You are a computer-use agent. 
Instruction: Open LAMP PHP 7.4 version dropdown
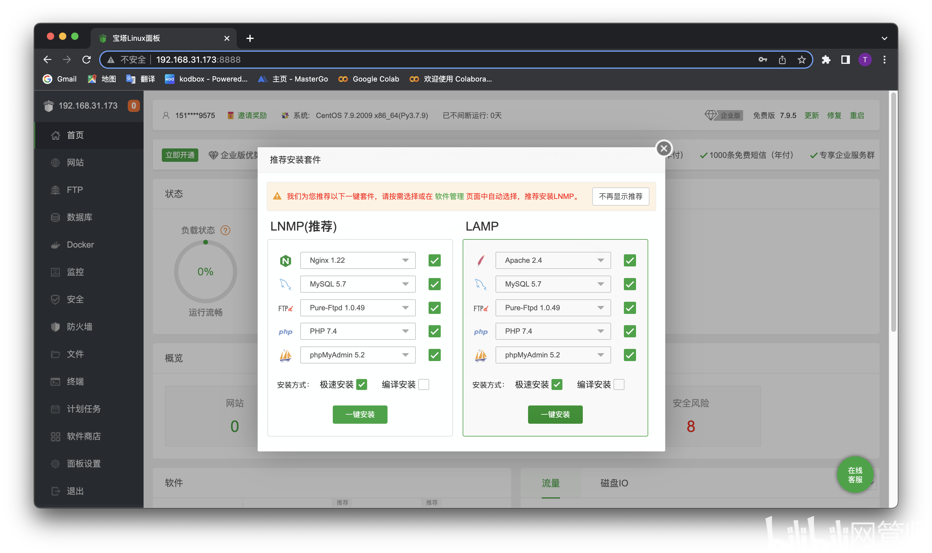pos(553,332)
